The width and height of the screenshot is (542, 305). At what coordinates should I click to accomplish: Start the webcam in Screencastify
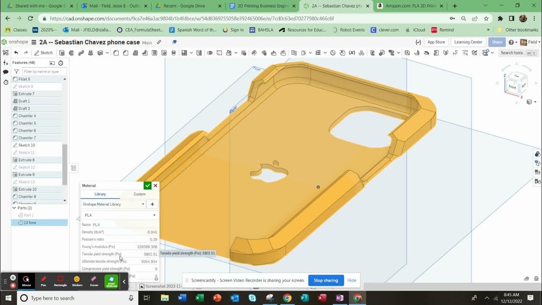(x=111, y=281)
